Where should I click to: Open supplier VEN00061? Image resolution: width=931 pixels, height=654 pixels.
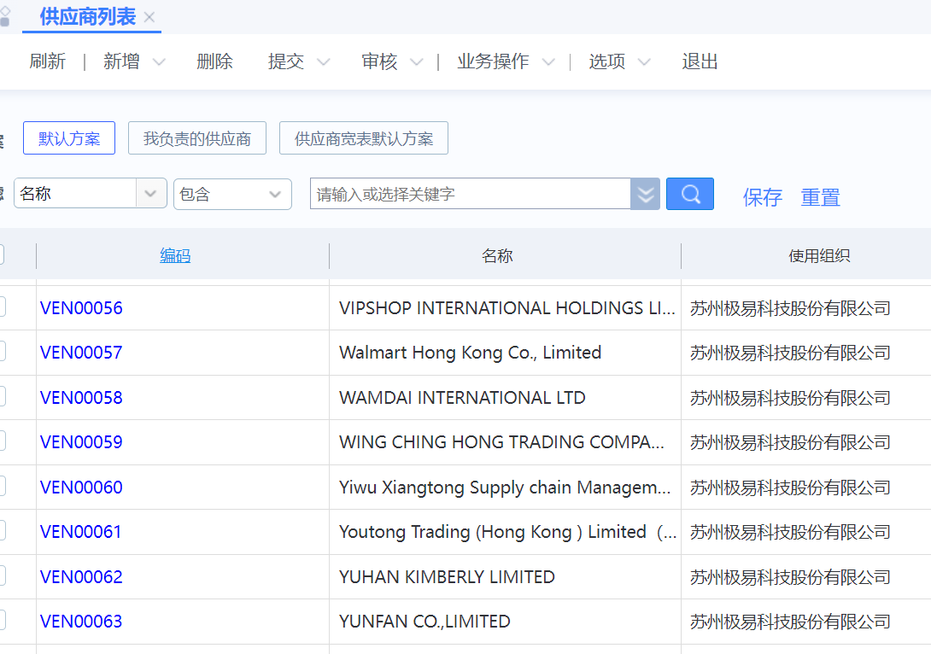[81, 532]
